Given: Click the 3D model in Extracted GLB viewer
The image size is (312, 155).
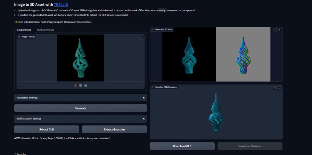Looking at the screenshot, I should click(x=216, y=112).
